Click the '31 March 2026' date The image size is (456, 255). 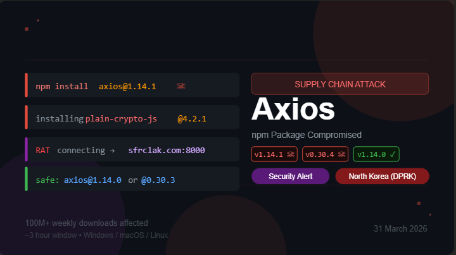[400, 228]
